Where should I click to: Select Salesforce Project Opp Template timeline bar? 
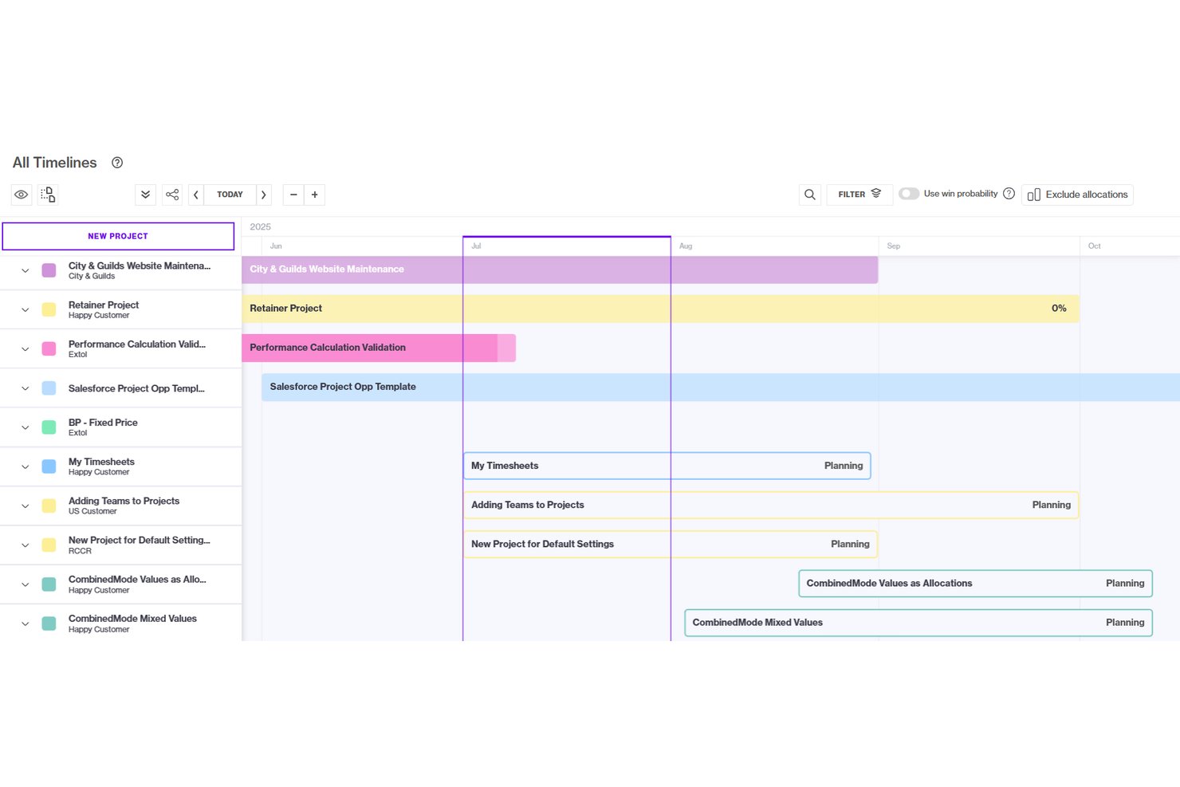(721, 387)
